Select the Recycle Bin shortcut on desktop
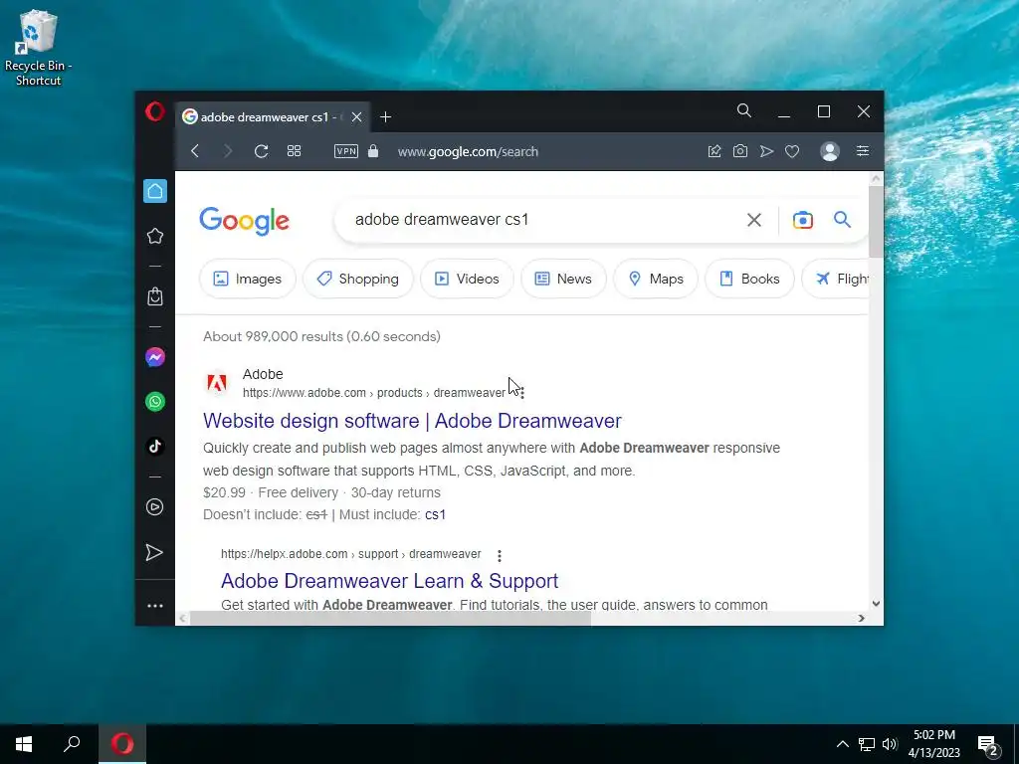The height and width of the screenshot is (764, 1019). (39, 48)
